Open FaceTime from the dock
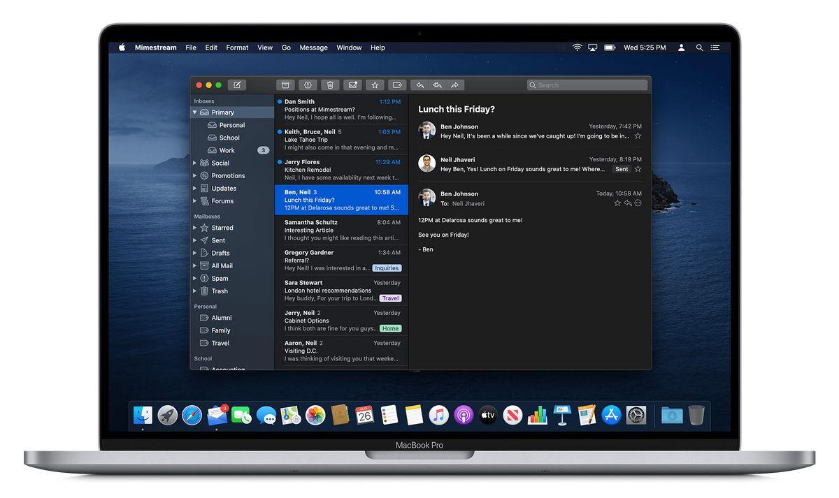Viewport: 839px width, 498px height. (241, 416)
